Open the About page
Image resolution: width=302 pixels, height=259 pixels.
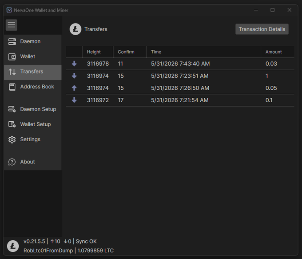[33, 162]
